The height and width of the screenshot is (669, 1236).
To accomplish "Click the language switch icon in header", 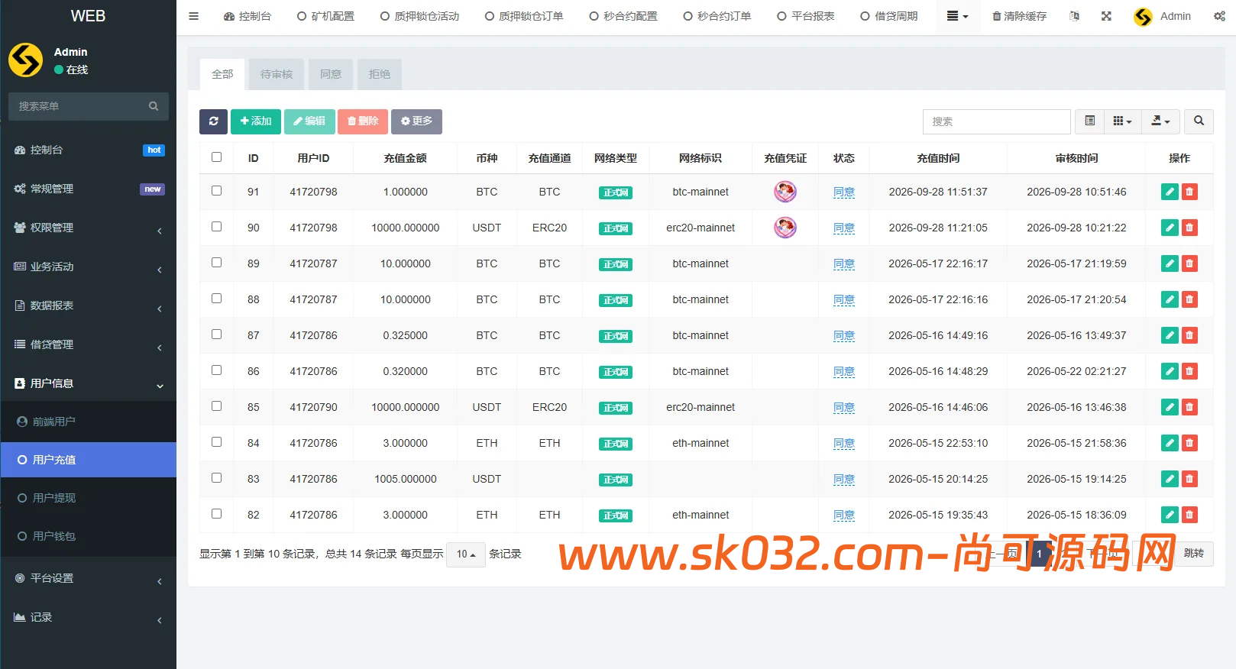I will coord(1075,16).
